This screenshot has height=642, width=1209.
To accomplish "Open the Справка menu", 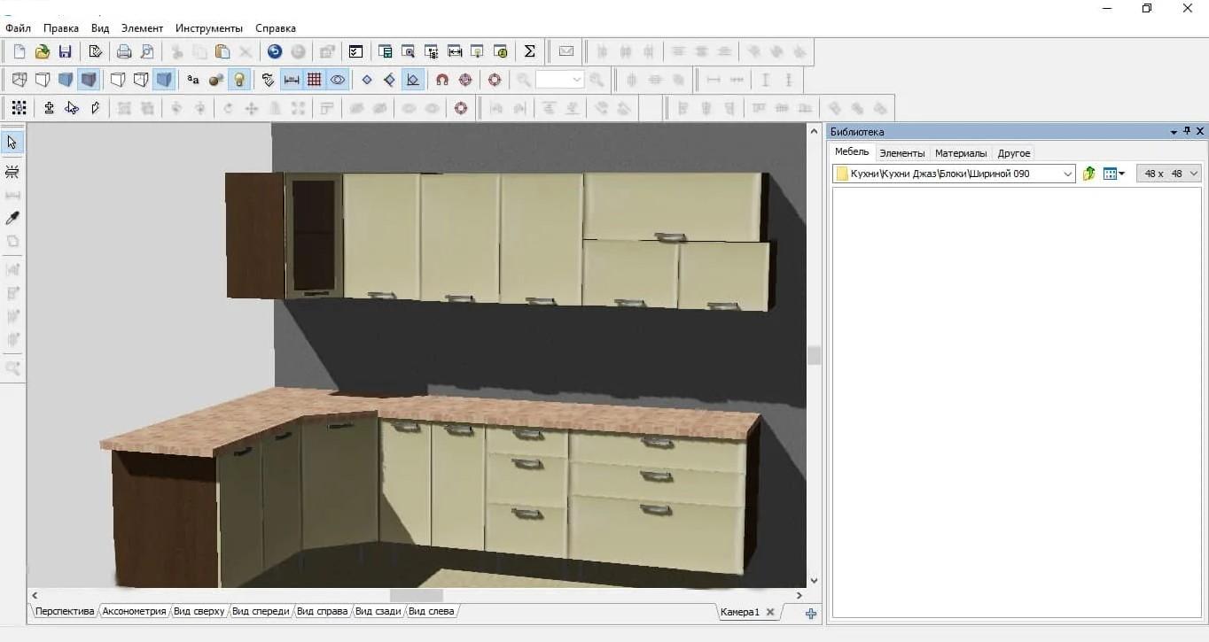I will (x=276, y=28).
